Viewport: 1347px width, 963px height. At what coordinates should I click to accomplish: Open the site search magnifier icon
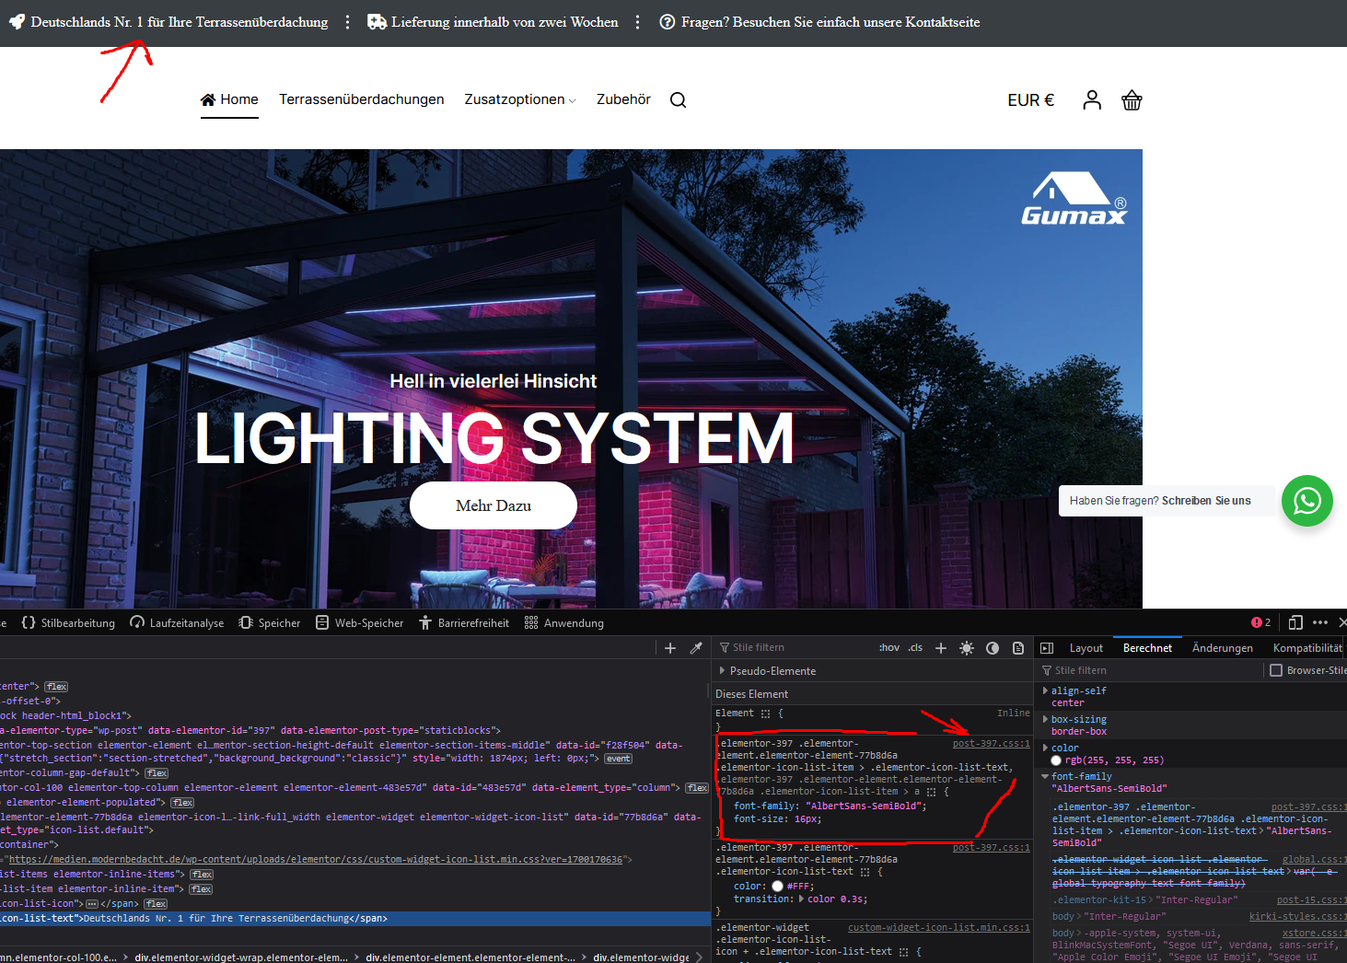[678, 100]
